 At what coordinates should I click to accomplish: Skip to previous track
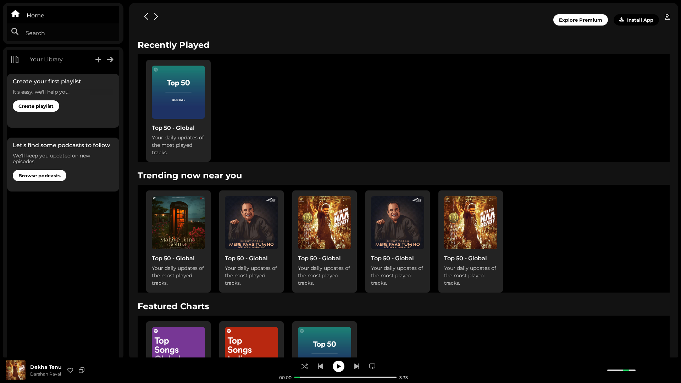[x=320, y=366]
